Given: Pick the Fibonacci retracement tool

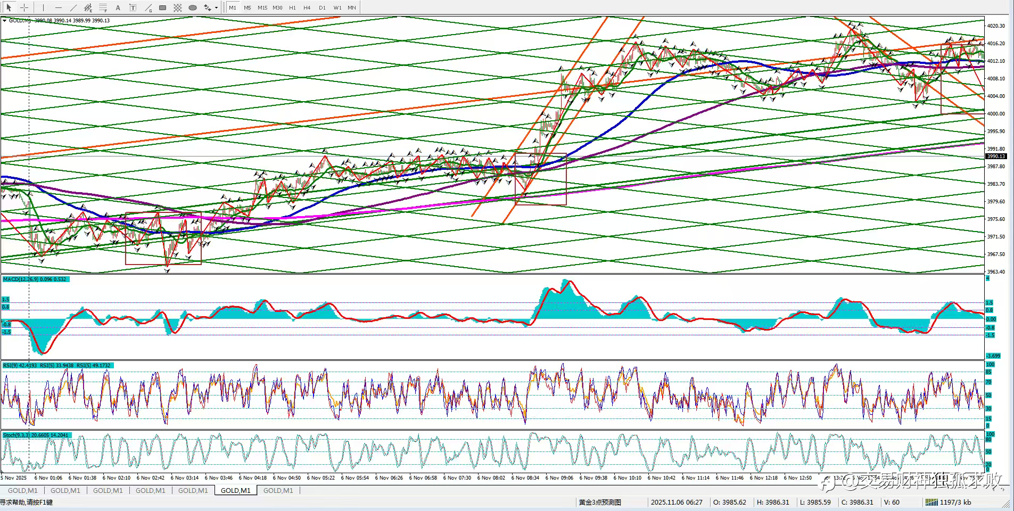Looking at the screenshot, I should click(103, 7).
